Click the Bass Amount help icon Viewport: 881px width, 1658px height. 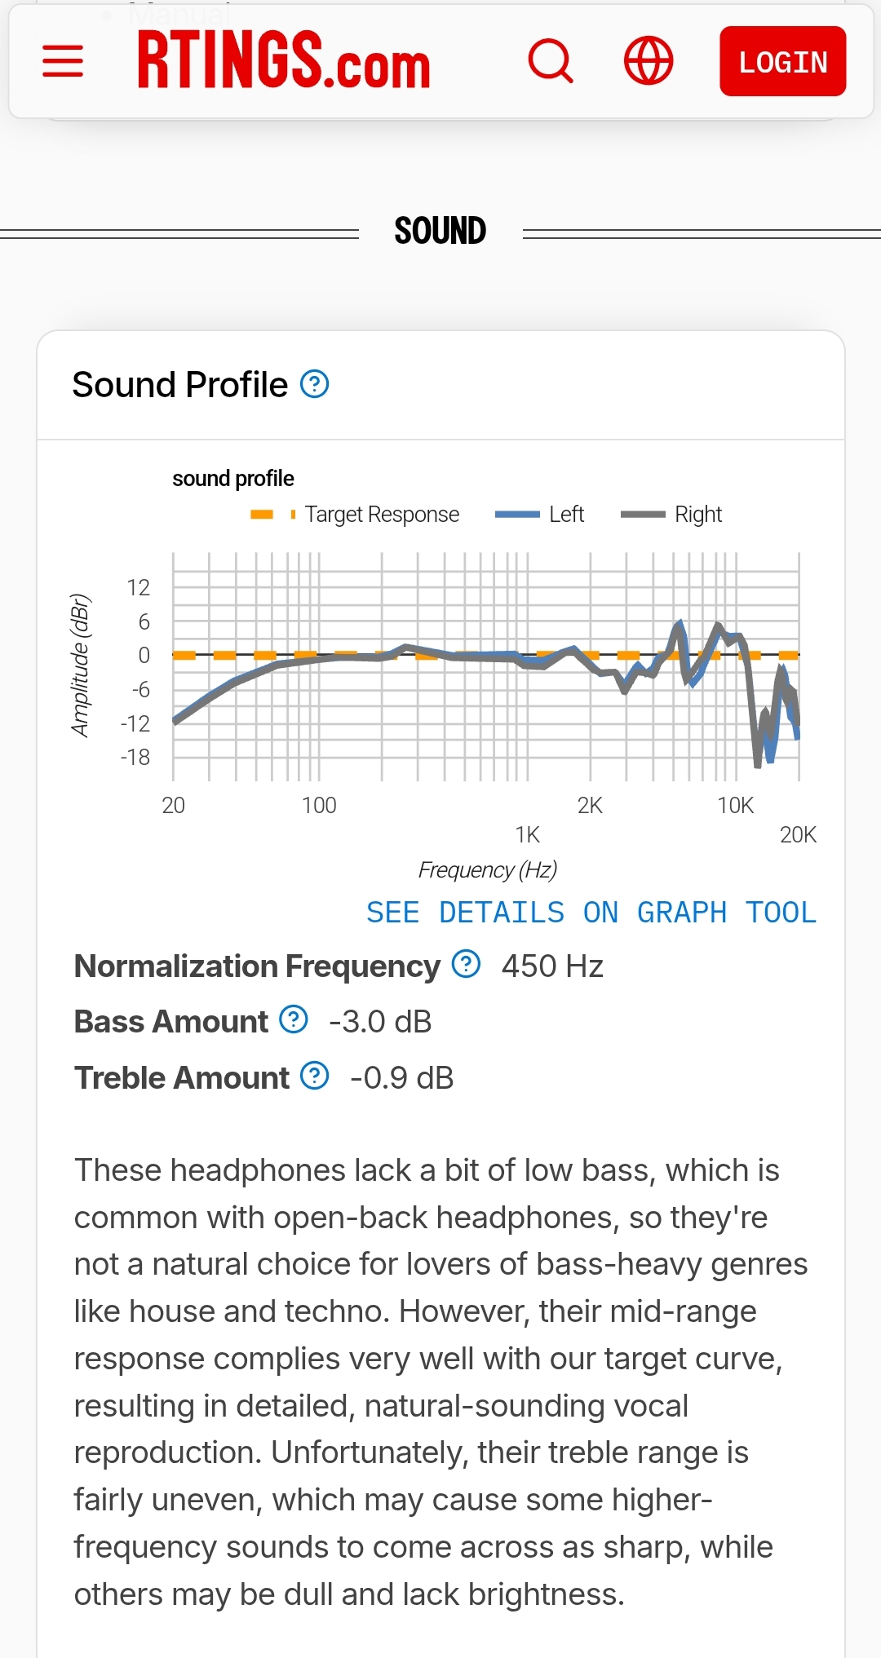(294, 1019)
